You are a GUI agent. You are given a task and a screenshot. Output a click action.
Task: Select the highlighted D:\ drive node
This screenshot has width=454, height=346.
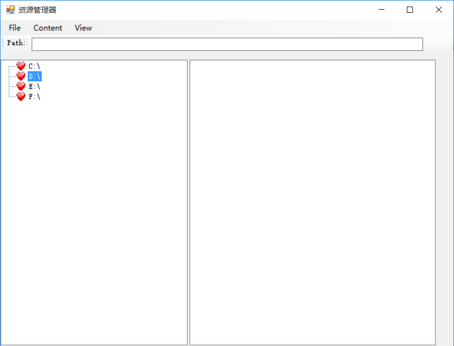[34, 77]
